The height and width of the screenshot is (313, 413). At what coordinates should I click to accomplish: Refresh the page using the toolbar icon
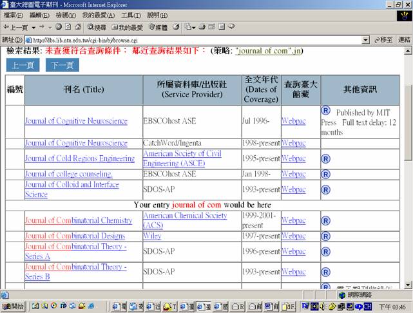pyautogui.click(x=68, y=26)
